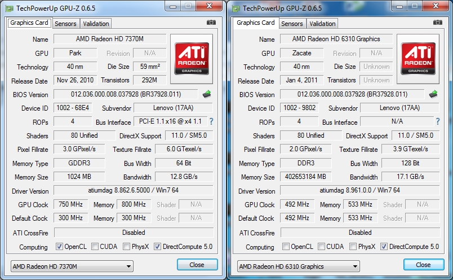Click the Pixel Fillrate value 3.0 GPixel/s
This screenshot has height=280, width=453.
[x=79, y=149]
